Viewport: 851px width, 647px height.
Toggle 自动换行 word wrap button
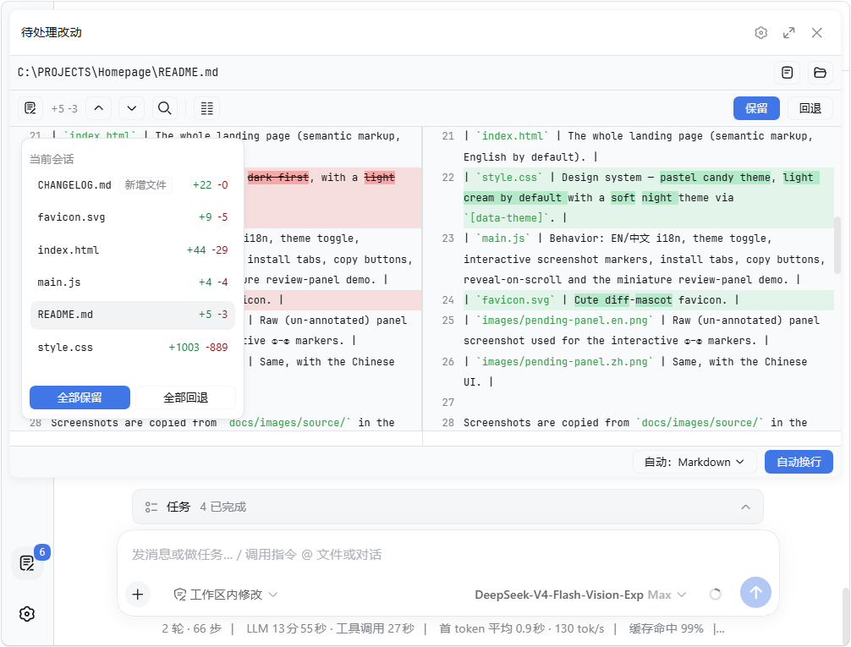(x=799, y=462)
